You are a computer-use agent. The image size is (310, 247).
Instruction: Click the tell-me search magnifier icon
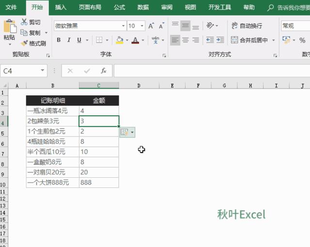[270, 8]
